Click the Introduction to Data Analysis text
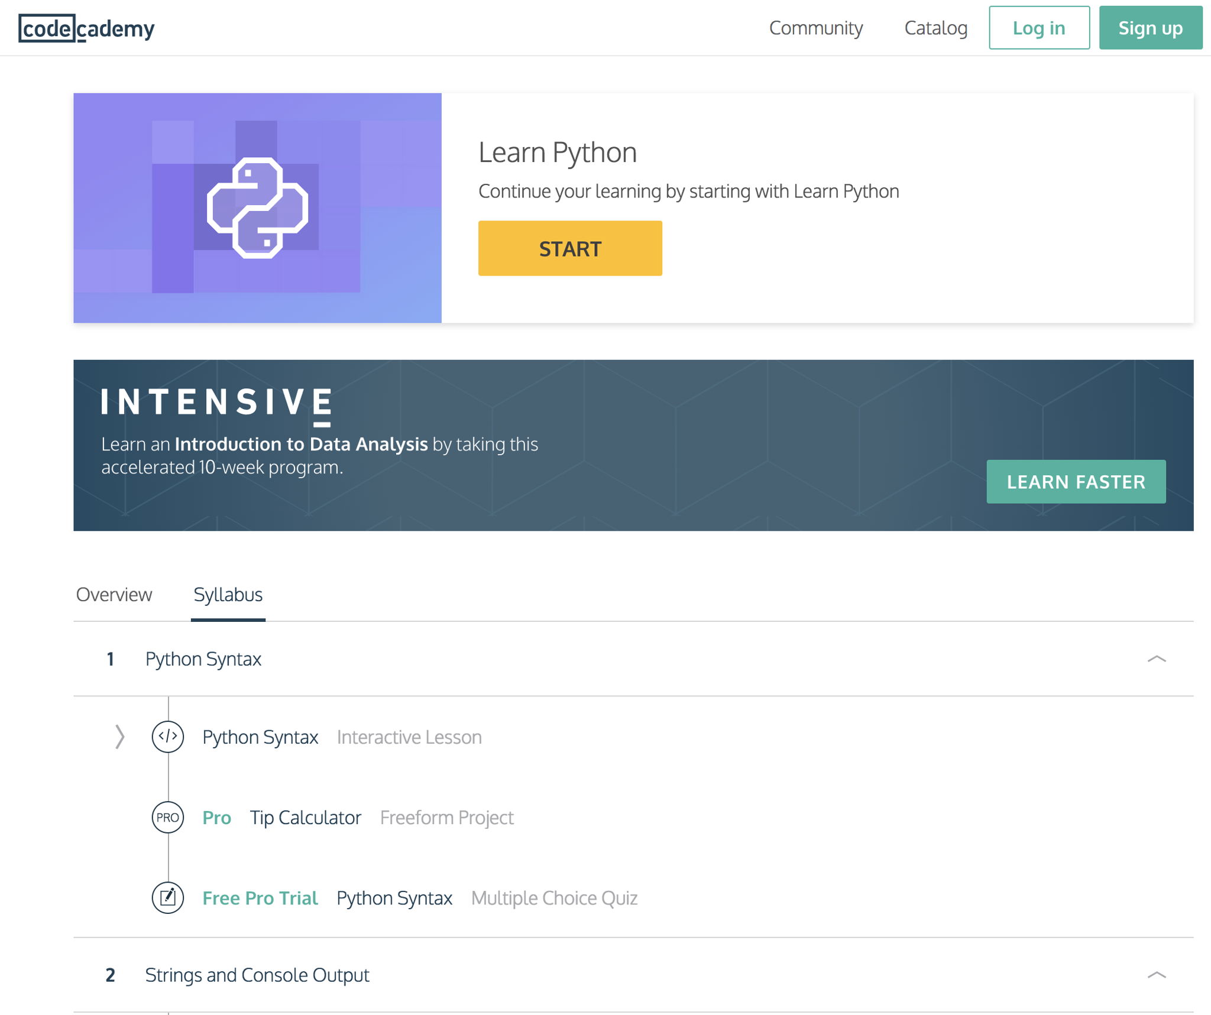 coord(301,444)
